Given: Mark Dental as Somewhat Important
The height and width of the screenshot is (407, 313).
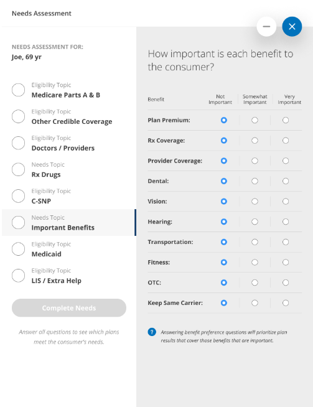Looking at the screenshot, I should 255,181.
